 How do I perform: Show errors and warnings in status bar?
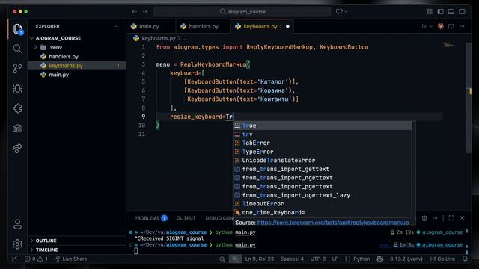36,259
